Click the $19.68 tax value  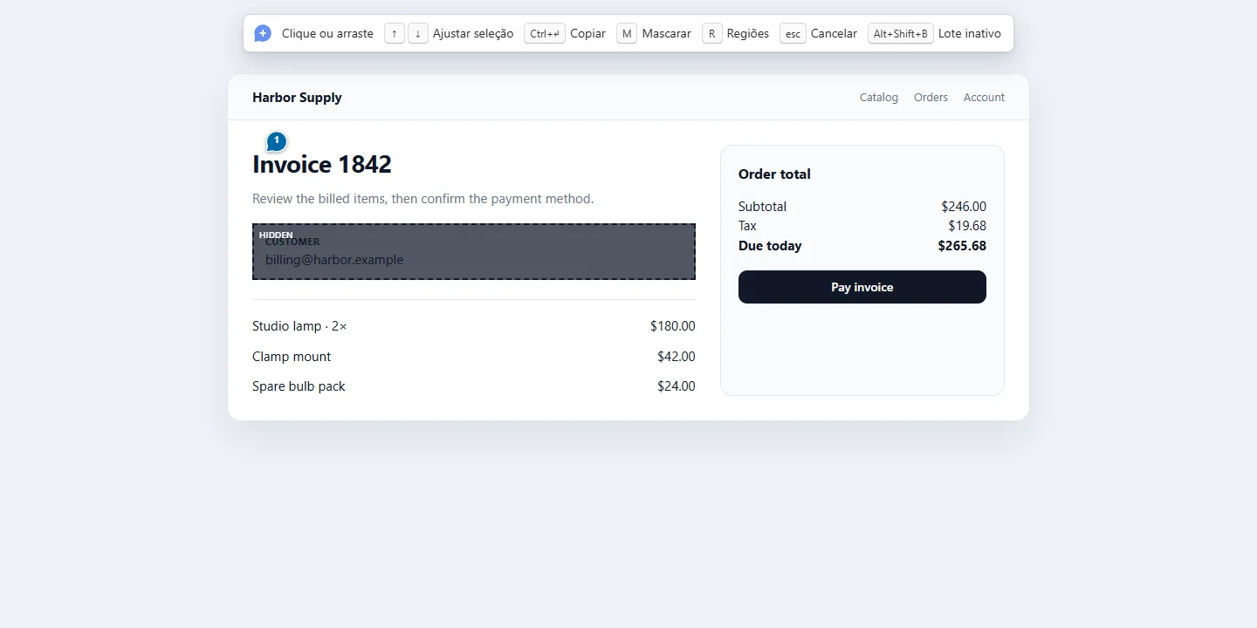[x=967, y=226]
